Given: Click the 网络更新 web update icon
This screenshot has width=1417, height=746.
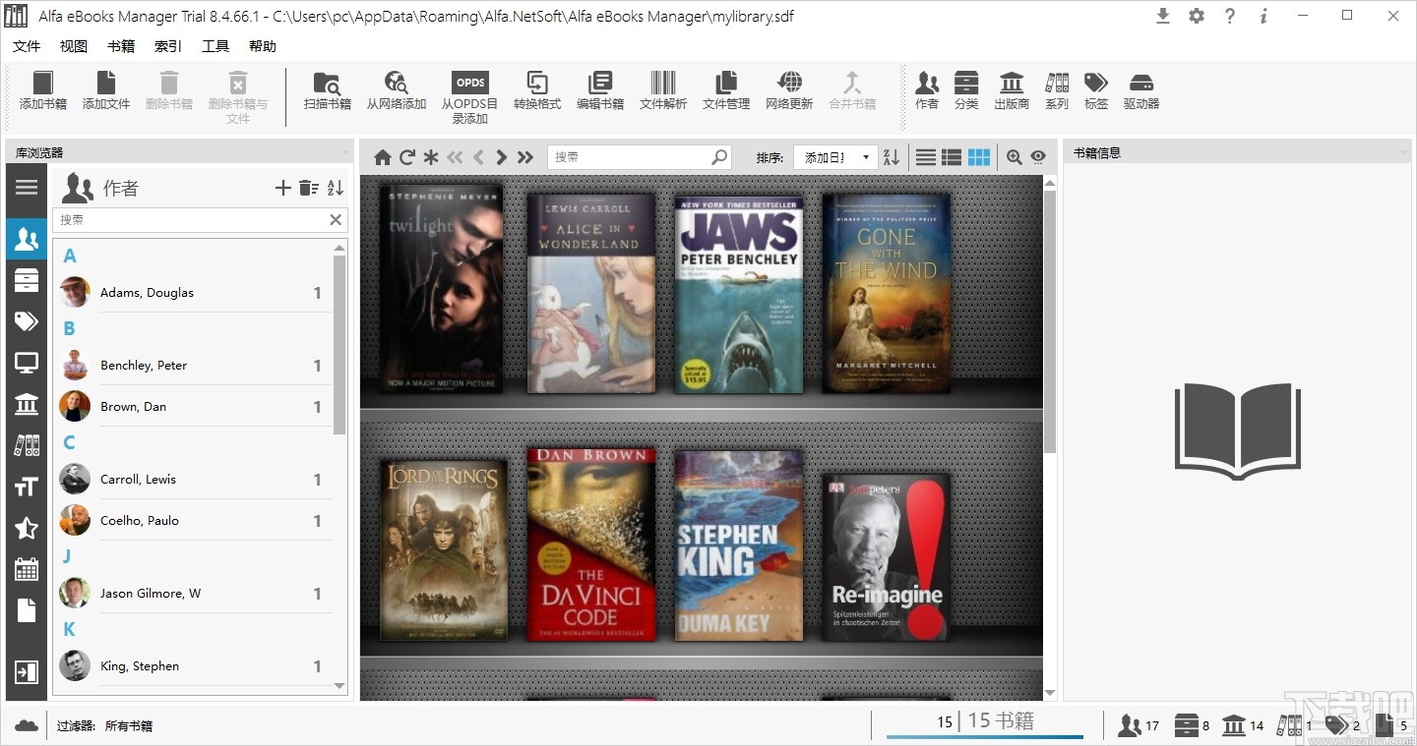Looking at the screenshot, I should (x=788, y=93).
